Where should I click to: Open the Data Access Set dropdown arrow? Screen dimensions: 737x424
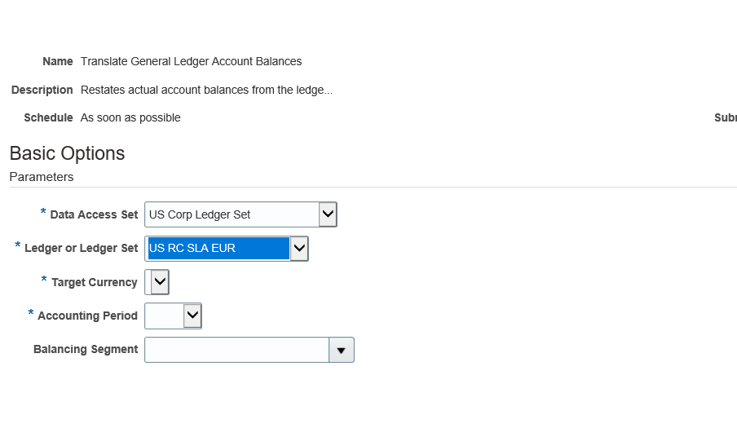tap(327, 214)
